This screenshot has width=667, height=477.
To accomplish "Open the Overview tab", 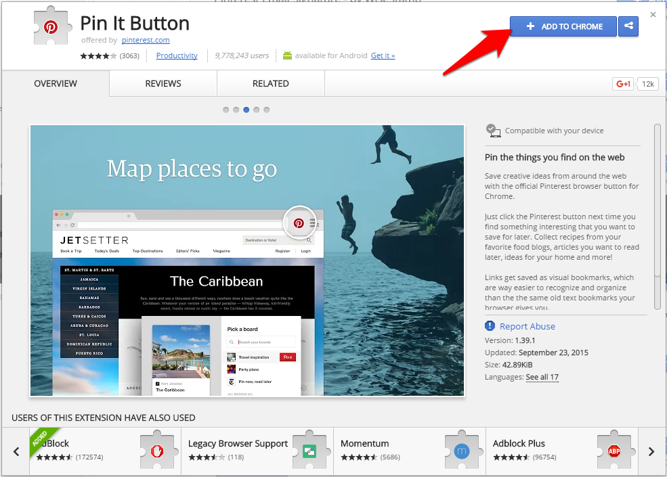I will click(x=56, y=84).
